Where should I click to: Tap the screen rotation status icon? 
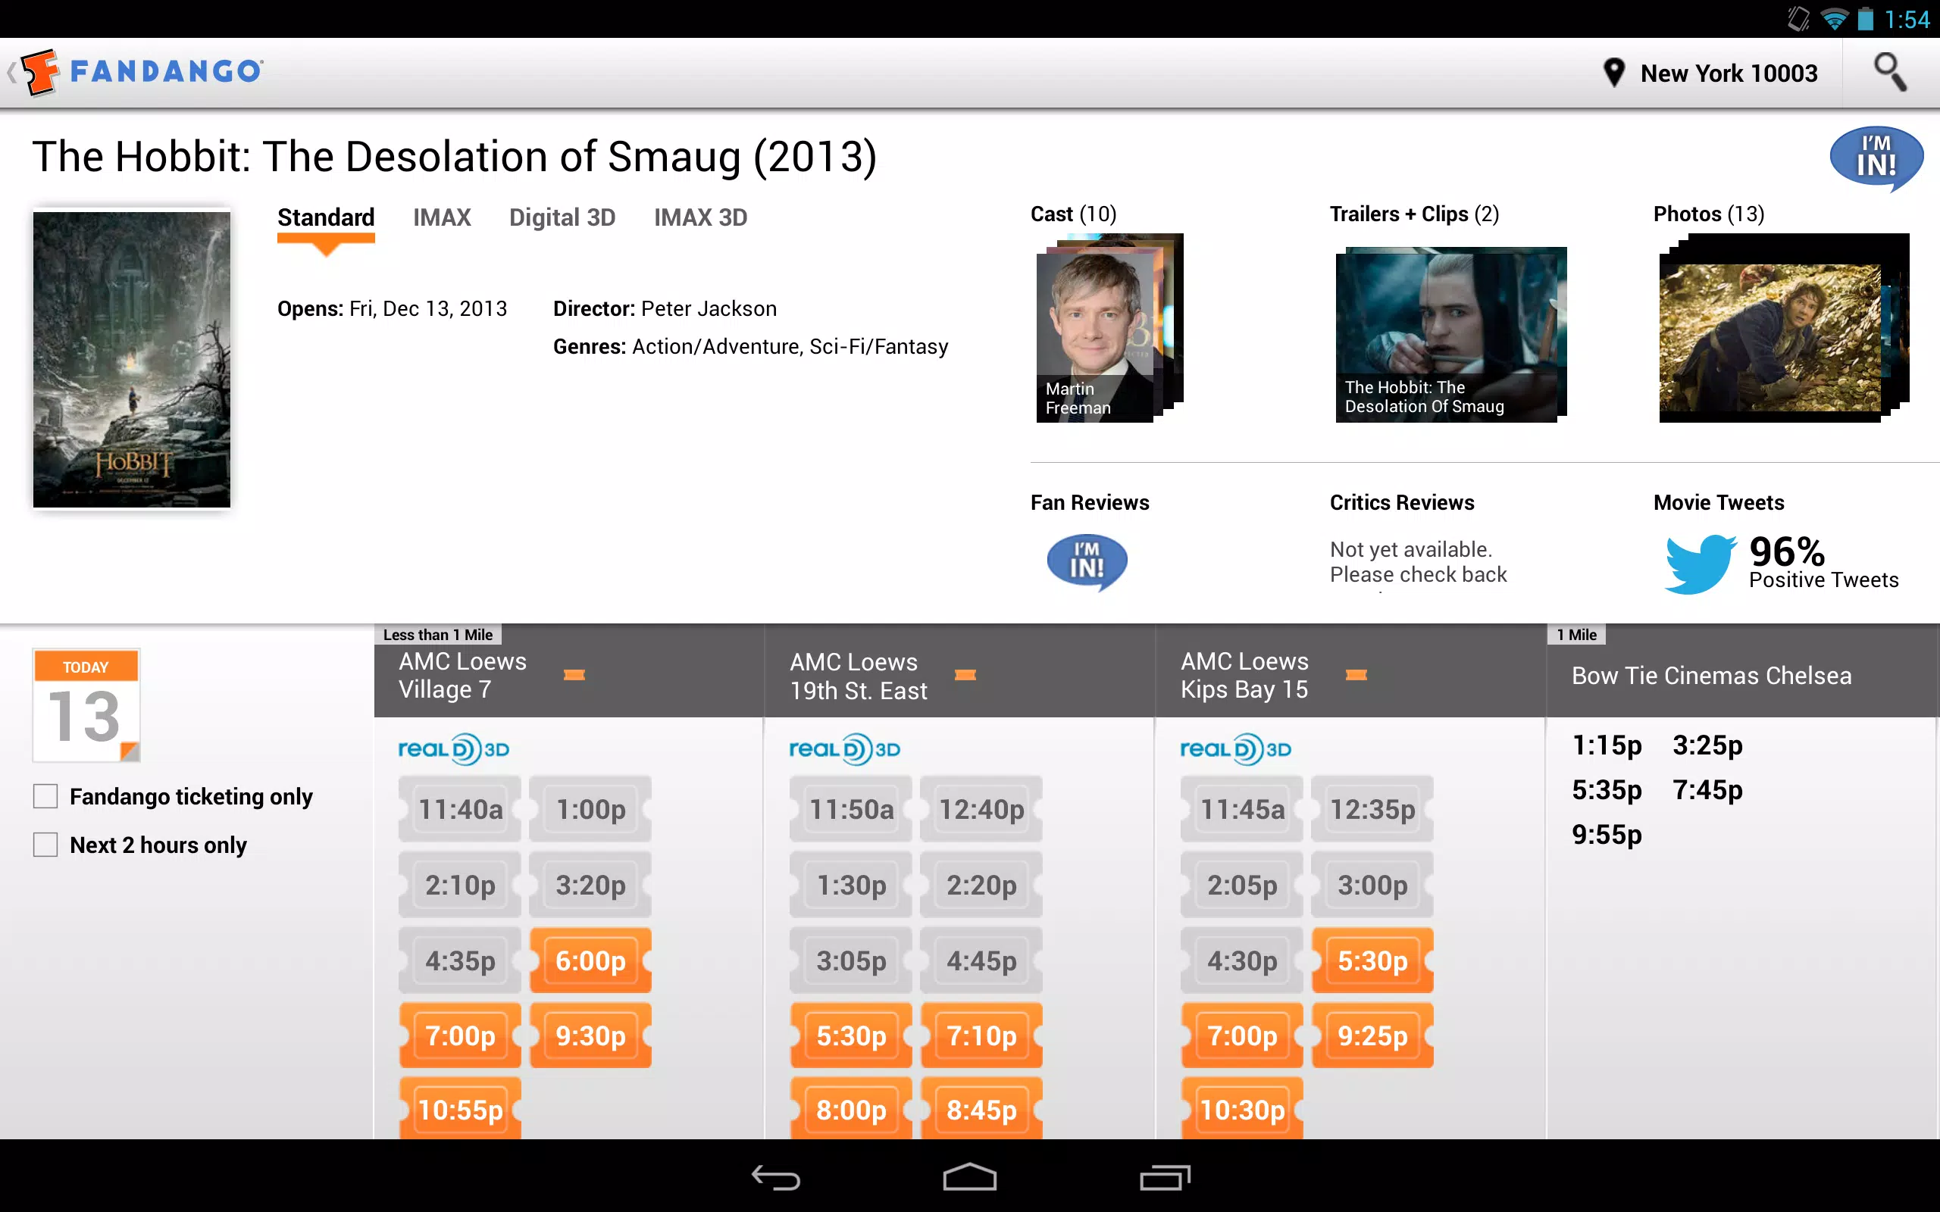[1798, 18]
